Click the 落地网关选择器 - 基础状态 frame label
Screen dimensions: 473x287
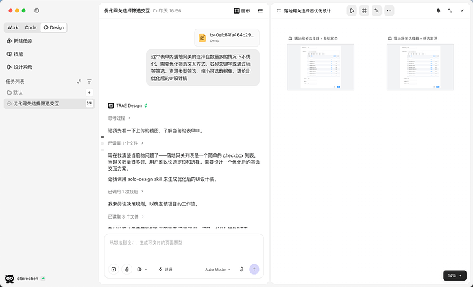click(315, 38)
